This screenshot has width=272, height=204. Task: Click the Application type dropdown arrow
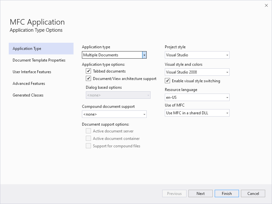coord(144,55)
